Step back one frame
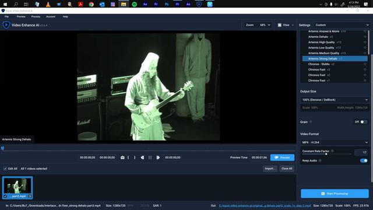 pos(142,157)
